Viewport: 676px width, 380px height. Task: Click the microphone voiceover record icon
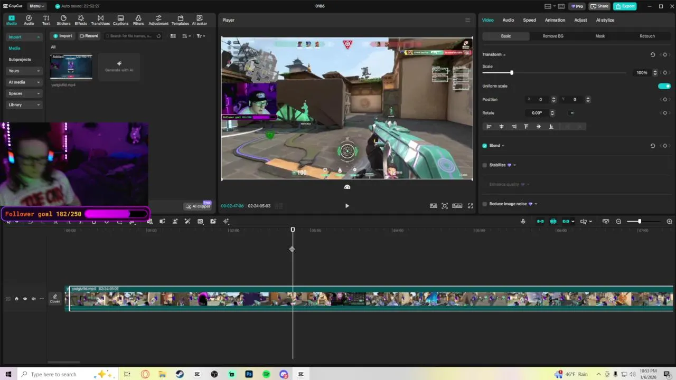pos(523,221)
